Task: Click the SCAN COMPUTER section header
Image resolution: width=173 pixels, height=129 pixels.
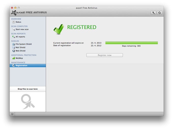Action: coord(19,26)
